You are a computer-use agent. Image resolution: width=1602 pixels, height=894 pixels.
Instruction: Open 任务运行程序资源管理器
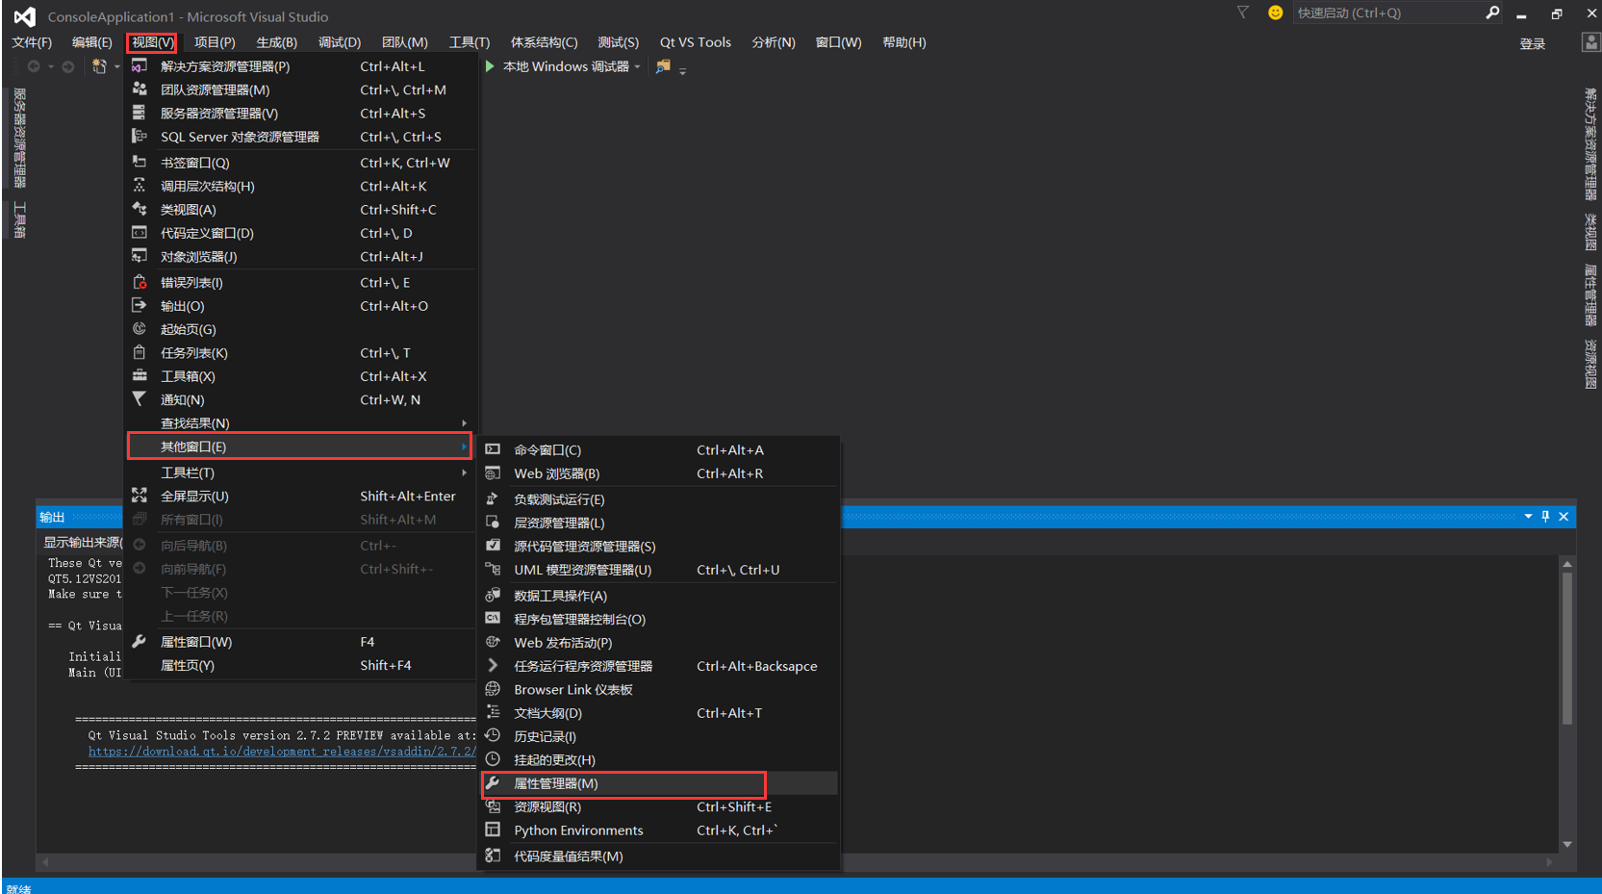point(658,666)
